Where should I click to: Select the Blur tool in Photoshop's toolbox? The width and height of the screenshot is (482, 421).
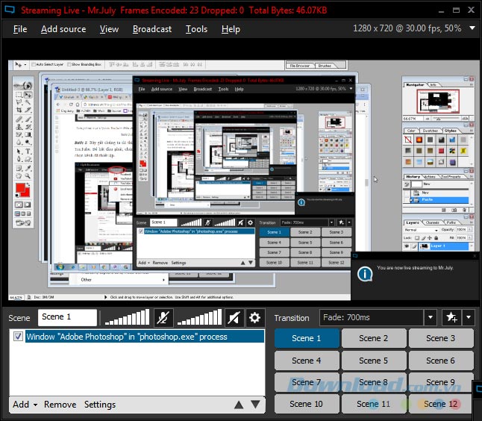click(19, 142)
